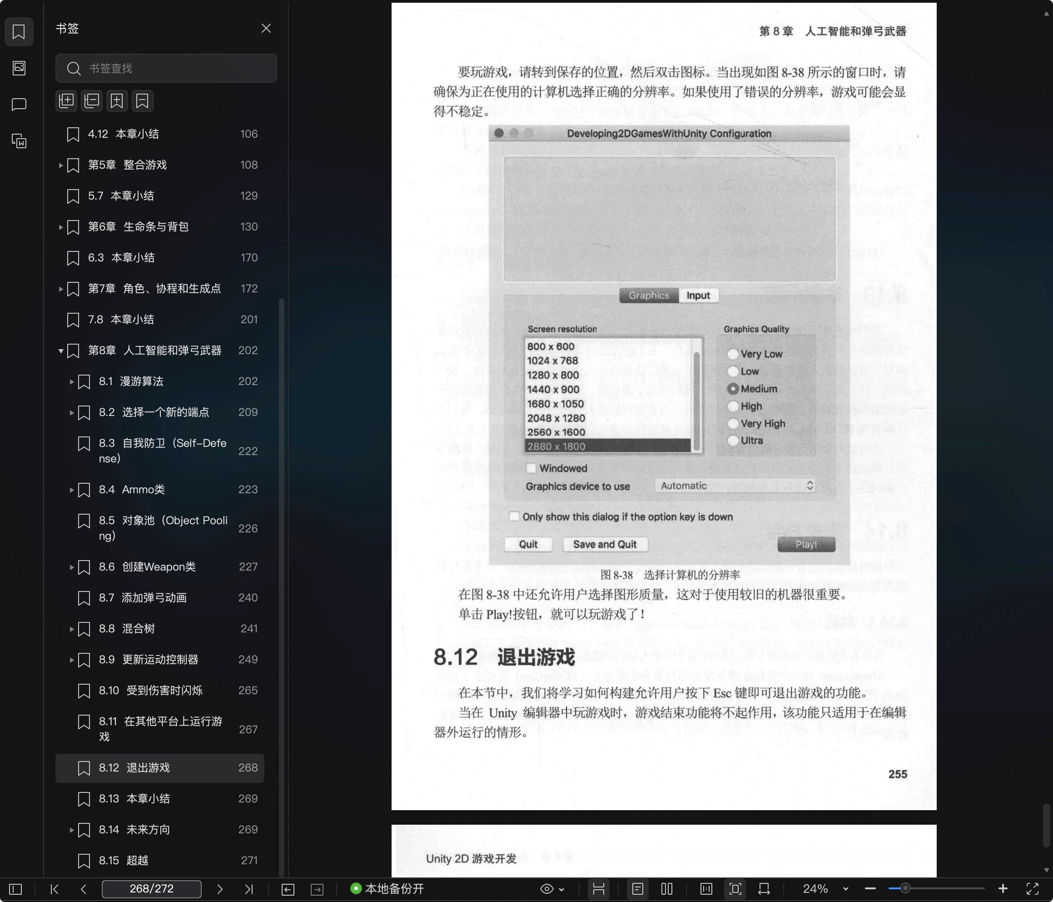
Task: Open bookmark 6.3 本章小结
Action: [159, 257]
